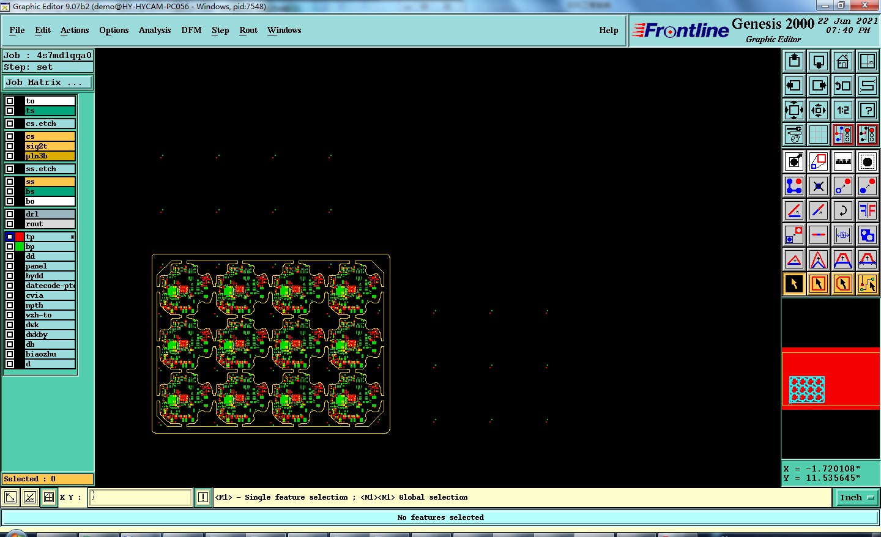The height and width of the screenshot is (537, 881).
Task: Click the green color swatch beside bp
Action: coord(20,246)
